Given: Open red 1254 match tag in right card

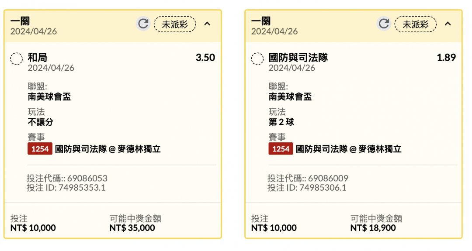Looking at the screenshot, I should 281,149.
